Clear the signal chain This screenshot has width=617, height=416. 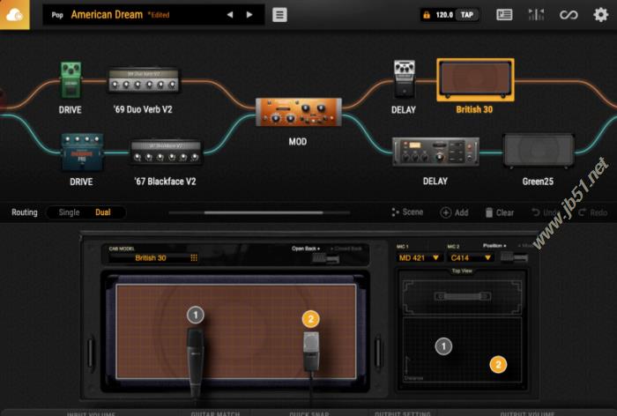[x=500, y=213]
